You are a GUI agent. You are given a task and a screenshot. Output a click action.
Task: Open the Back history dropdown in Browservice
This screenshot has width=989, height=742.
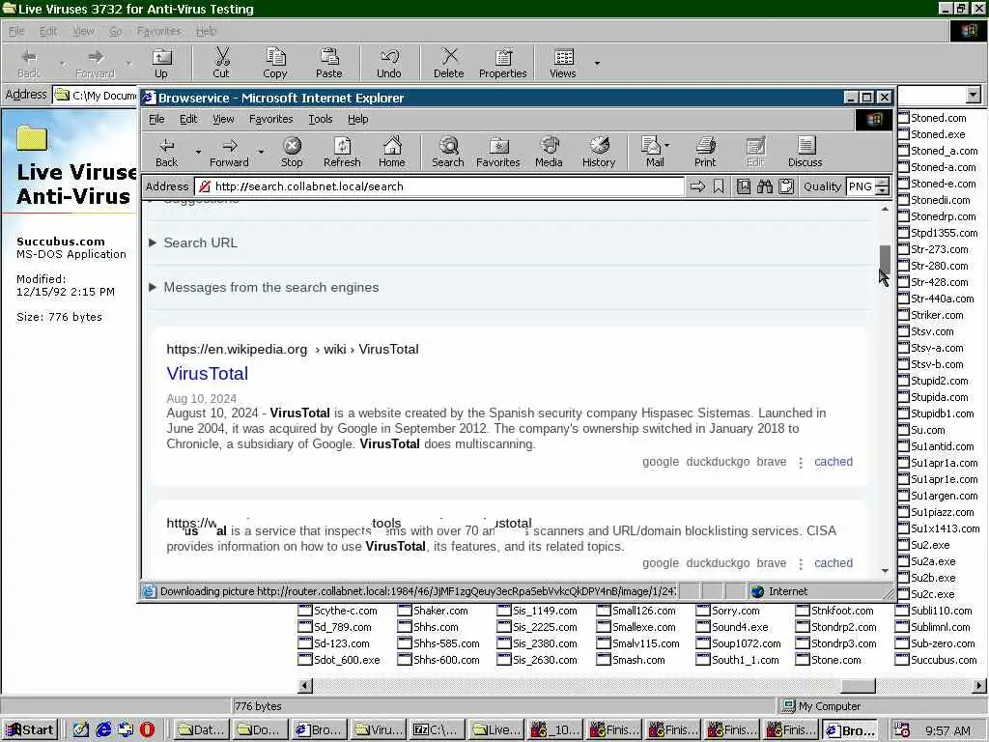(x=198, y=152)
